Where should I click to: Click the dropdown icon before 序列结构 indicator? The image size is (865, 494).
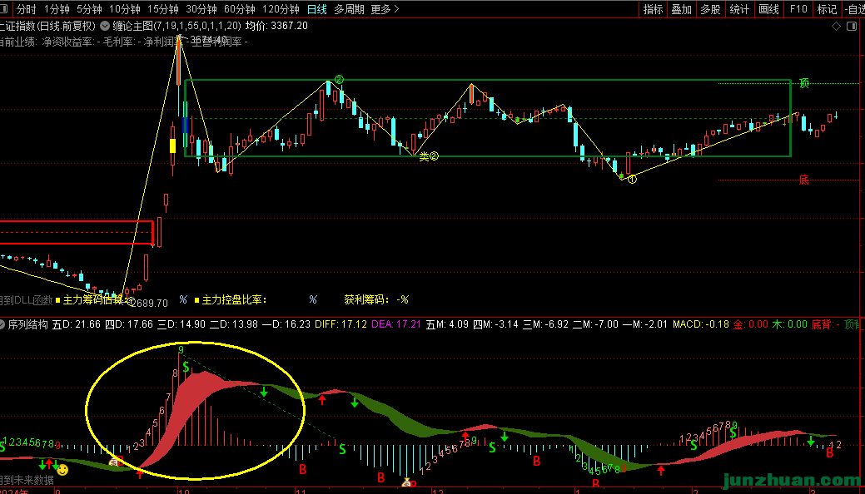pos(3,324)
